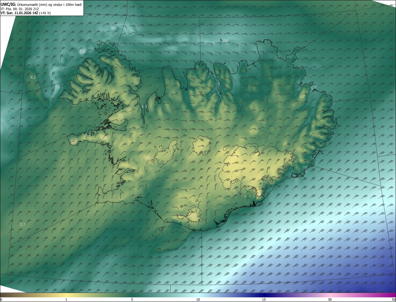396x302 pixels.
Task: Click the 3.7 value label
Action: [x=22, y=225]
